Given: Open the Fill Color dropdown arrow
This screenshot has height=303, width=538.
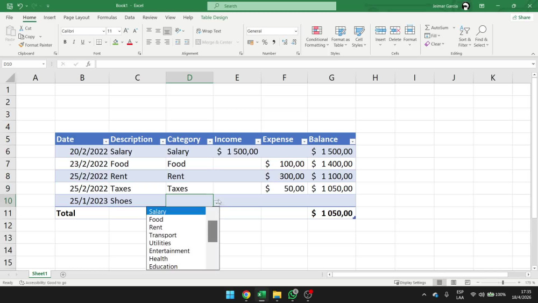Looking at the screenshot, I should point(122,42).
